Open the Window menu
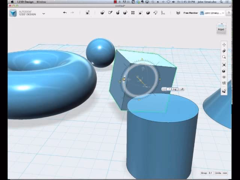The image size is (240, 180). (x=41, y=2)
